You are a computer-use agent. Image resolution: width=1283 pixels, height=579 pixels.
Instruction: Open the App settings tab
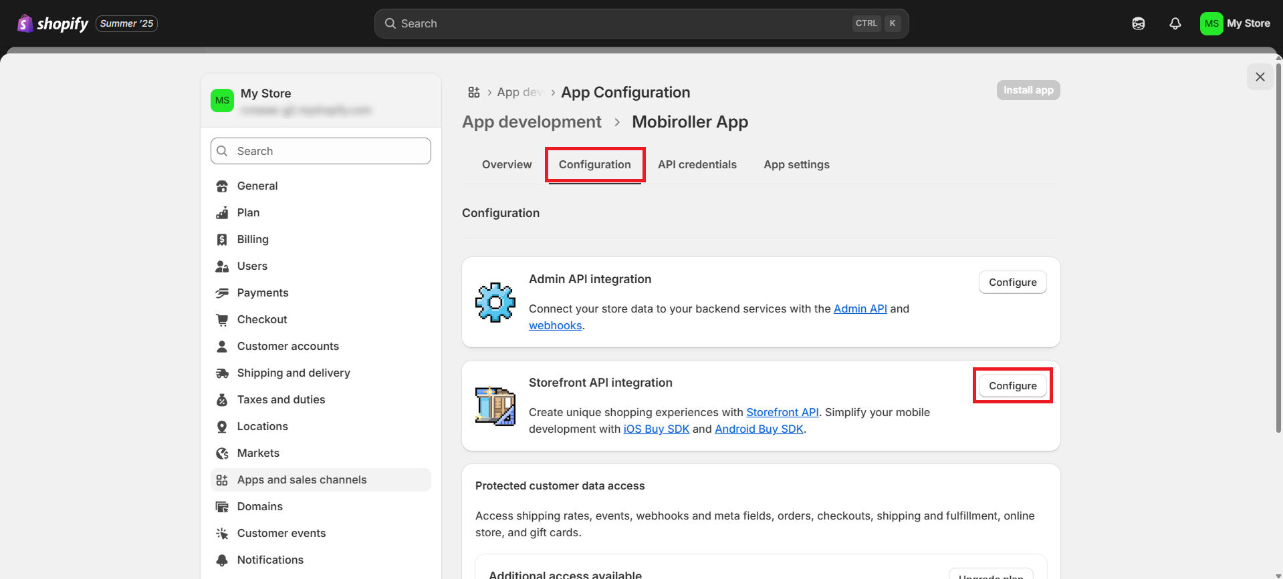click(x=796, y=164)
